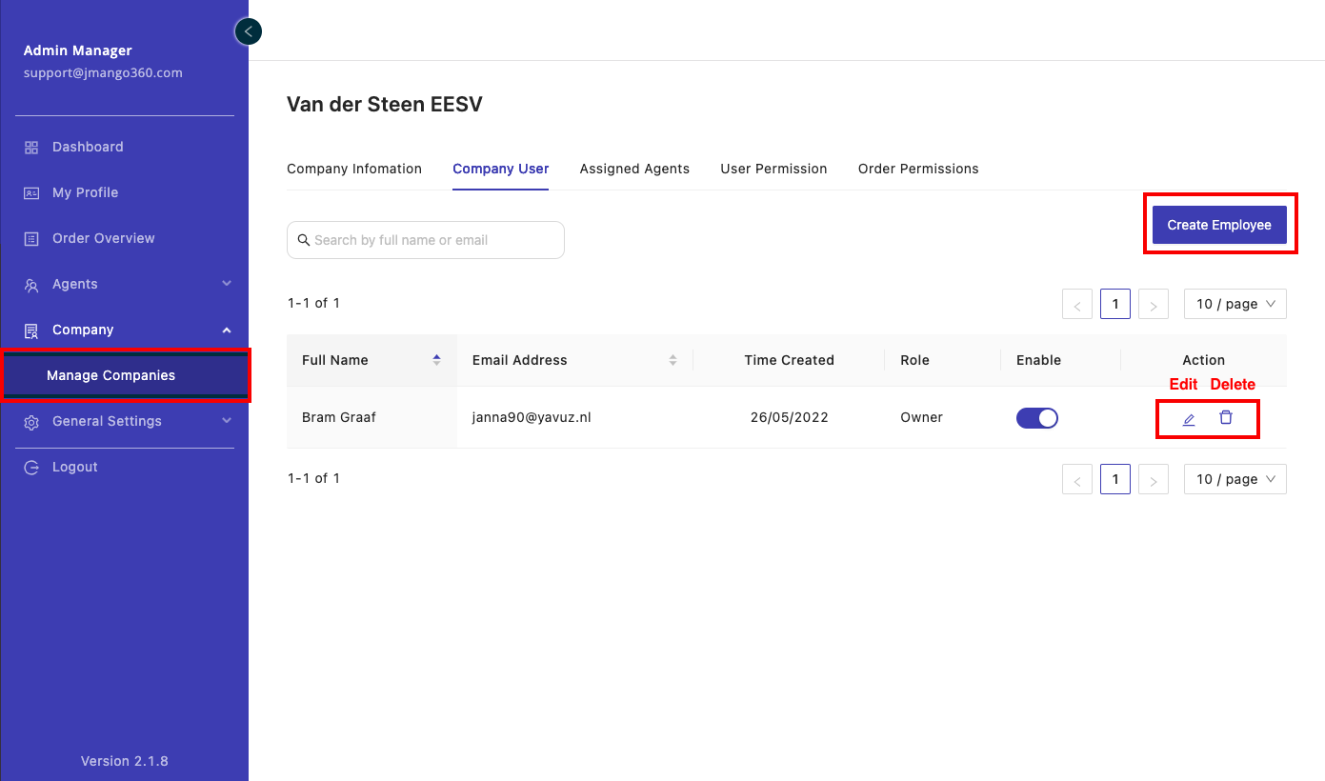Viewport: 1325px width, 781px height.
Task: Select Manage Companies in the sidebar
Action: (111, 375)
